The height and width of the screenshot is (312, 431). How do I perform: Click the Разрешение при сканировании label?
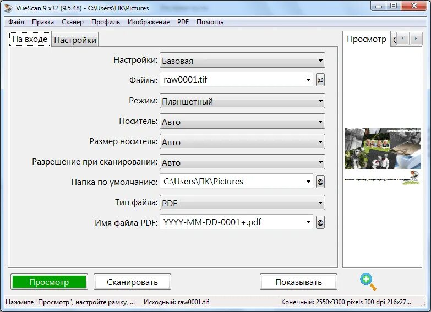[95, 162]
